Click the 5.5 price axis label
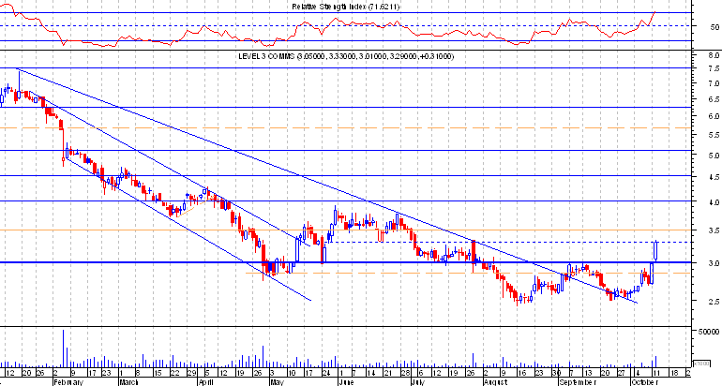This screenshot has width=722, height=386. click(714, 135)
